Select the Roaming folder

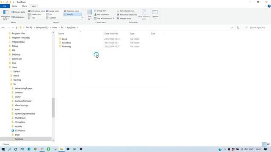point(66,46)
